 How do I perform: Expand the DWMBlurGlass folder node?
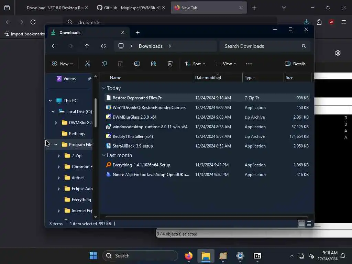tap(56, 123)
